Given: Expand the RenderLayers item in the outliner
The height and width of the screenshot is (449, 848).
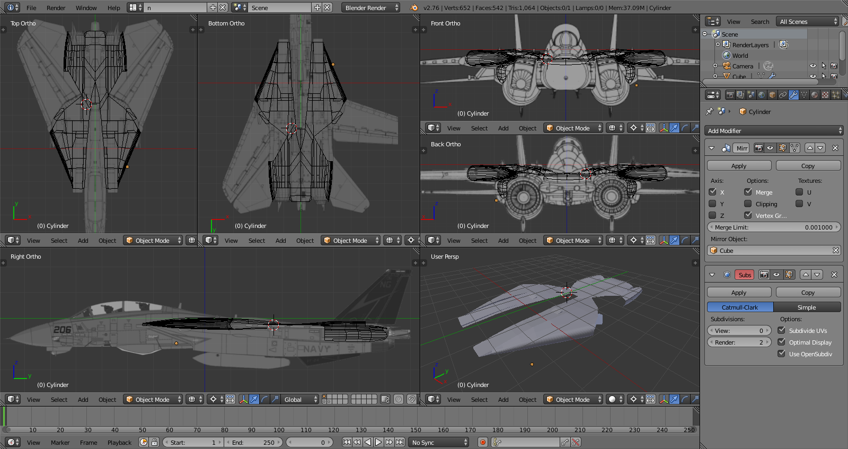Looking at the screenshot, I should click(718, 45).
